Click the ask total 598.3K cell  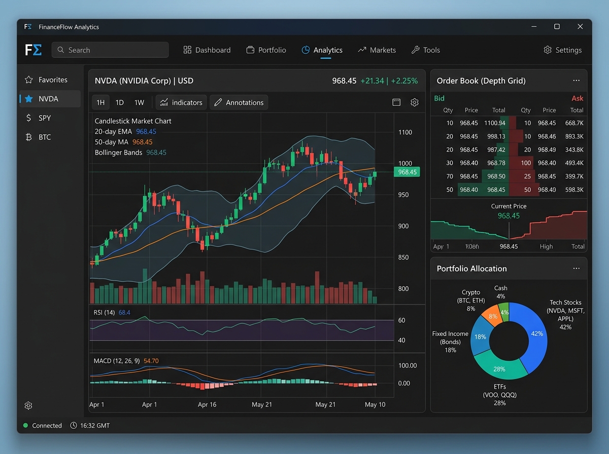[574, 190]
